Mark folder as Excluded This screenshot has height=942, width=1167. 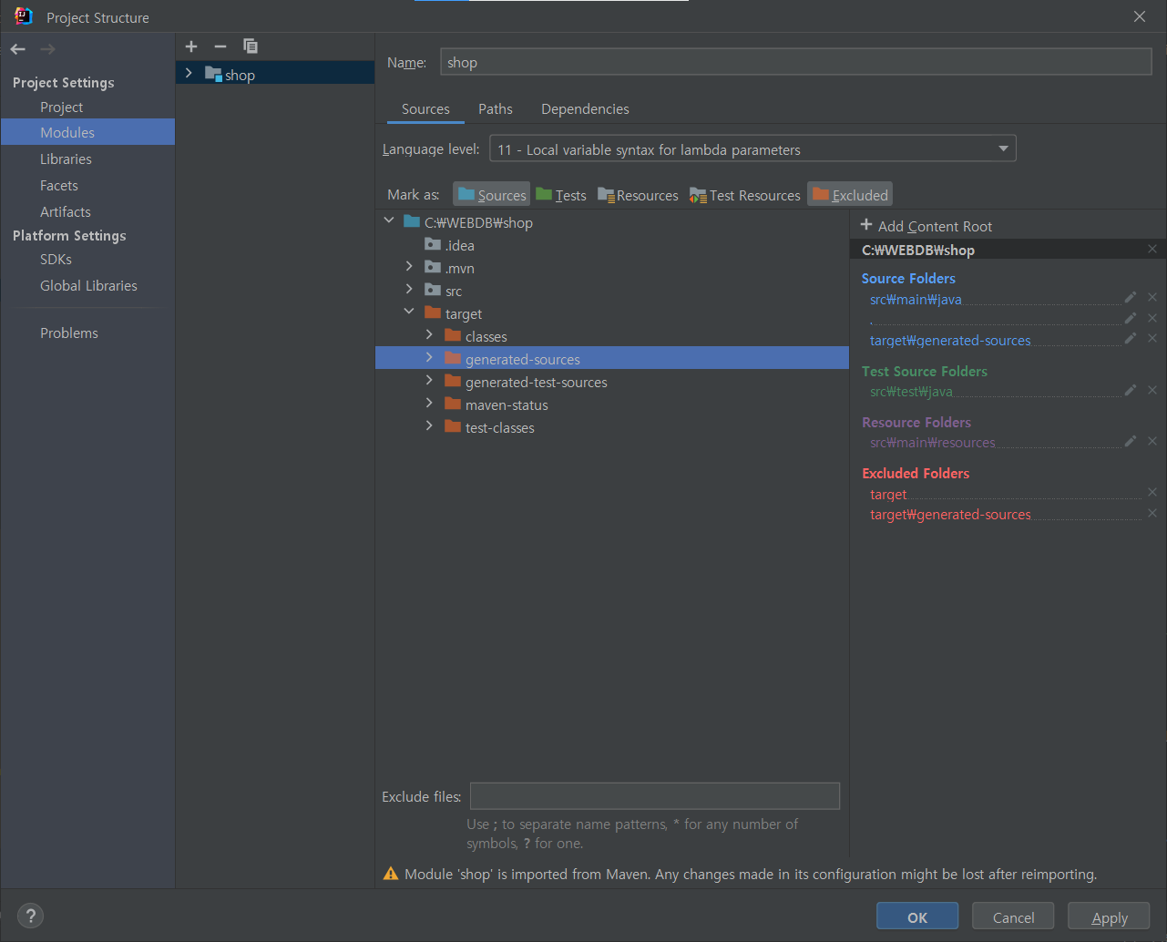point(849,194)
